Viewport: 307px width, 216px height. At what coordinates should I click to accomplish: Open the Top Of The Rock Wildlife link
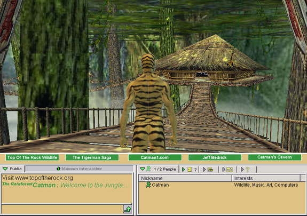(x=32, y=157)
